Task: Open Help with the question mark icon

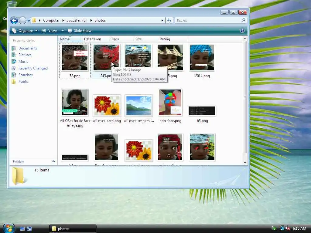Action: click(x=242, y=31)
